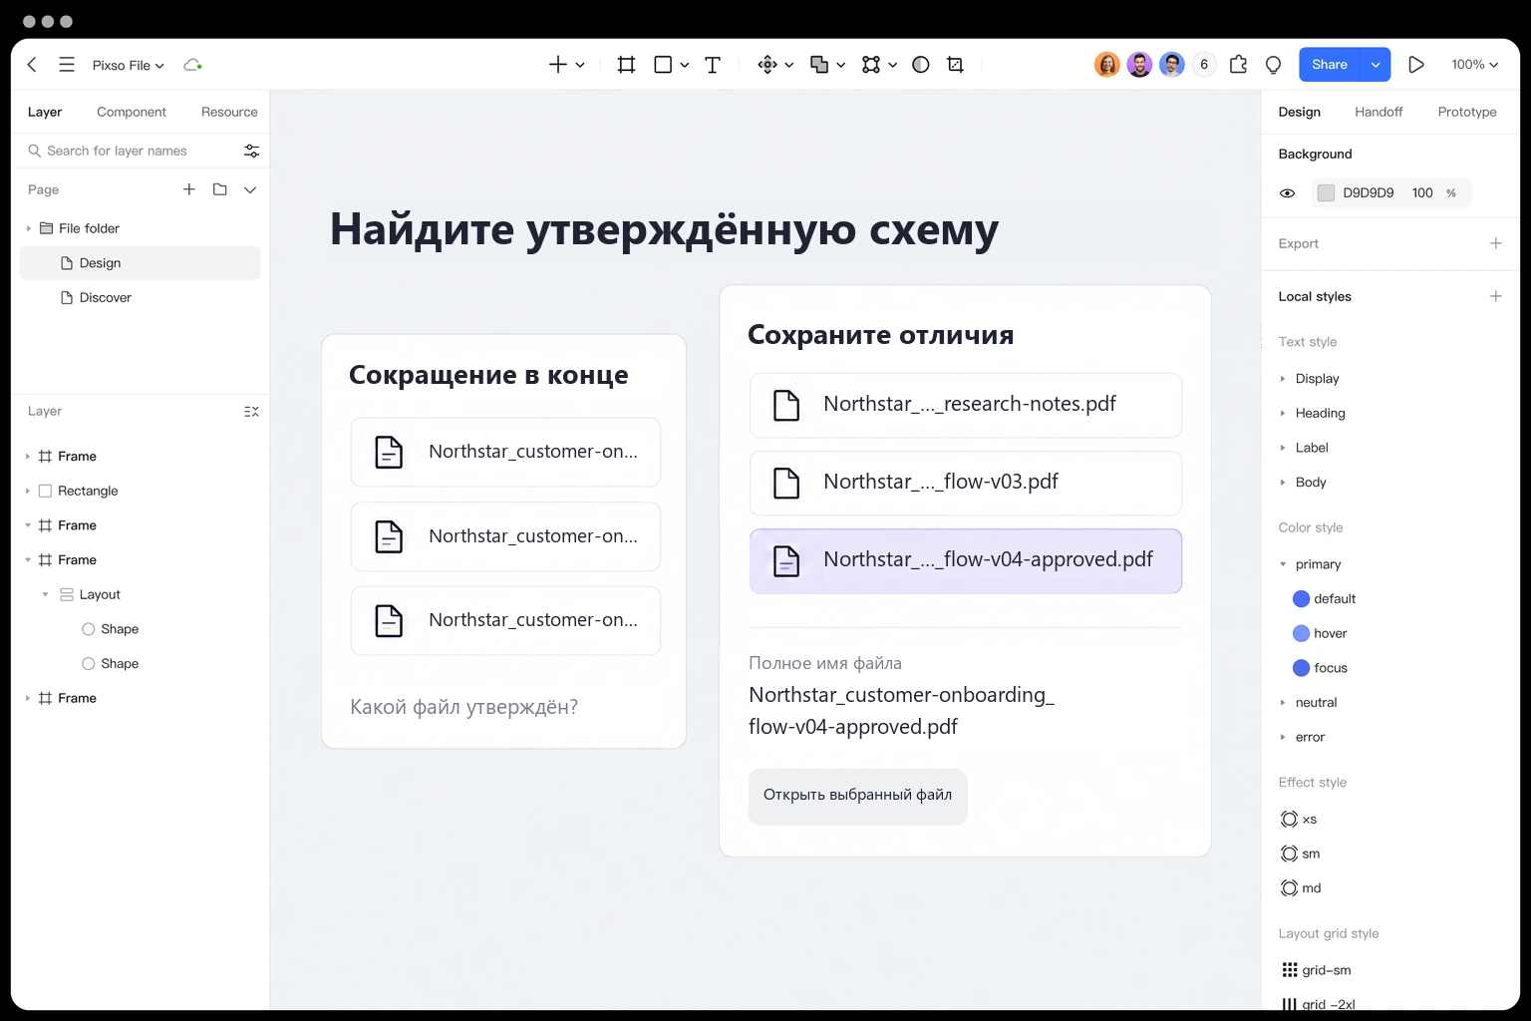Click the layer name search field
Screen dimensions: 1531x1021
tap(134, 151)
